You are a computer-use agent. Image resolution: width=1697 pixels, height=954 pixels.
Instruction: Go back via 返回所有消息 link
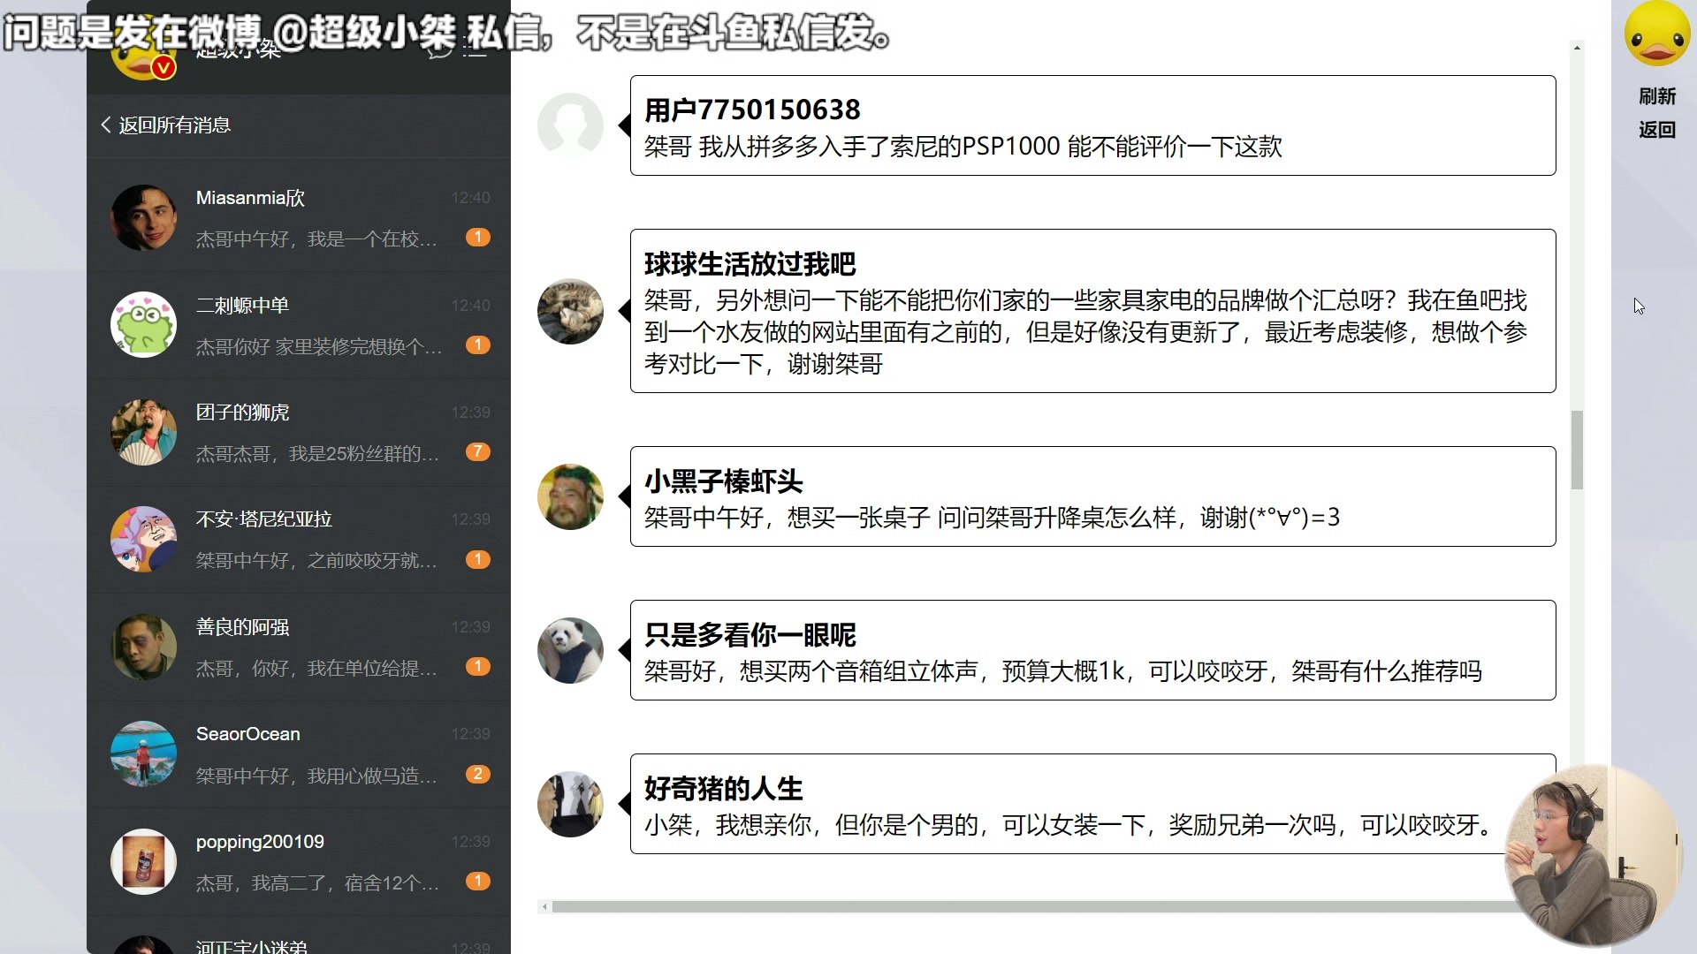point(174,125)
